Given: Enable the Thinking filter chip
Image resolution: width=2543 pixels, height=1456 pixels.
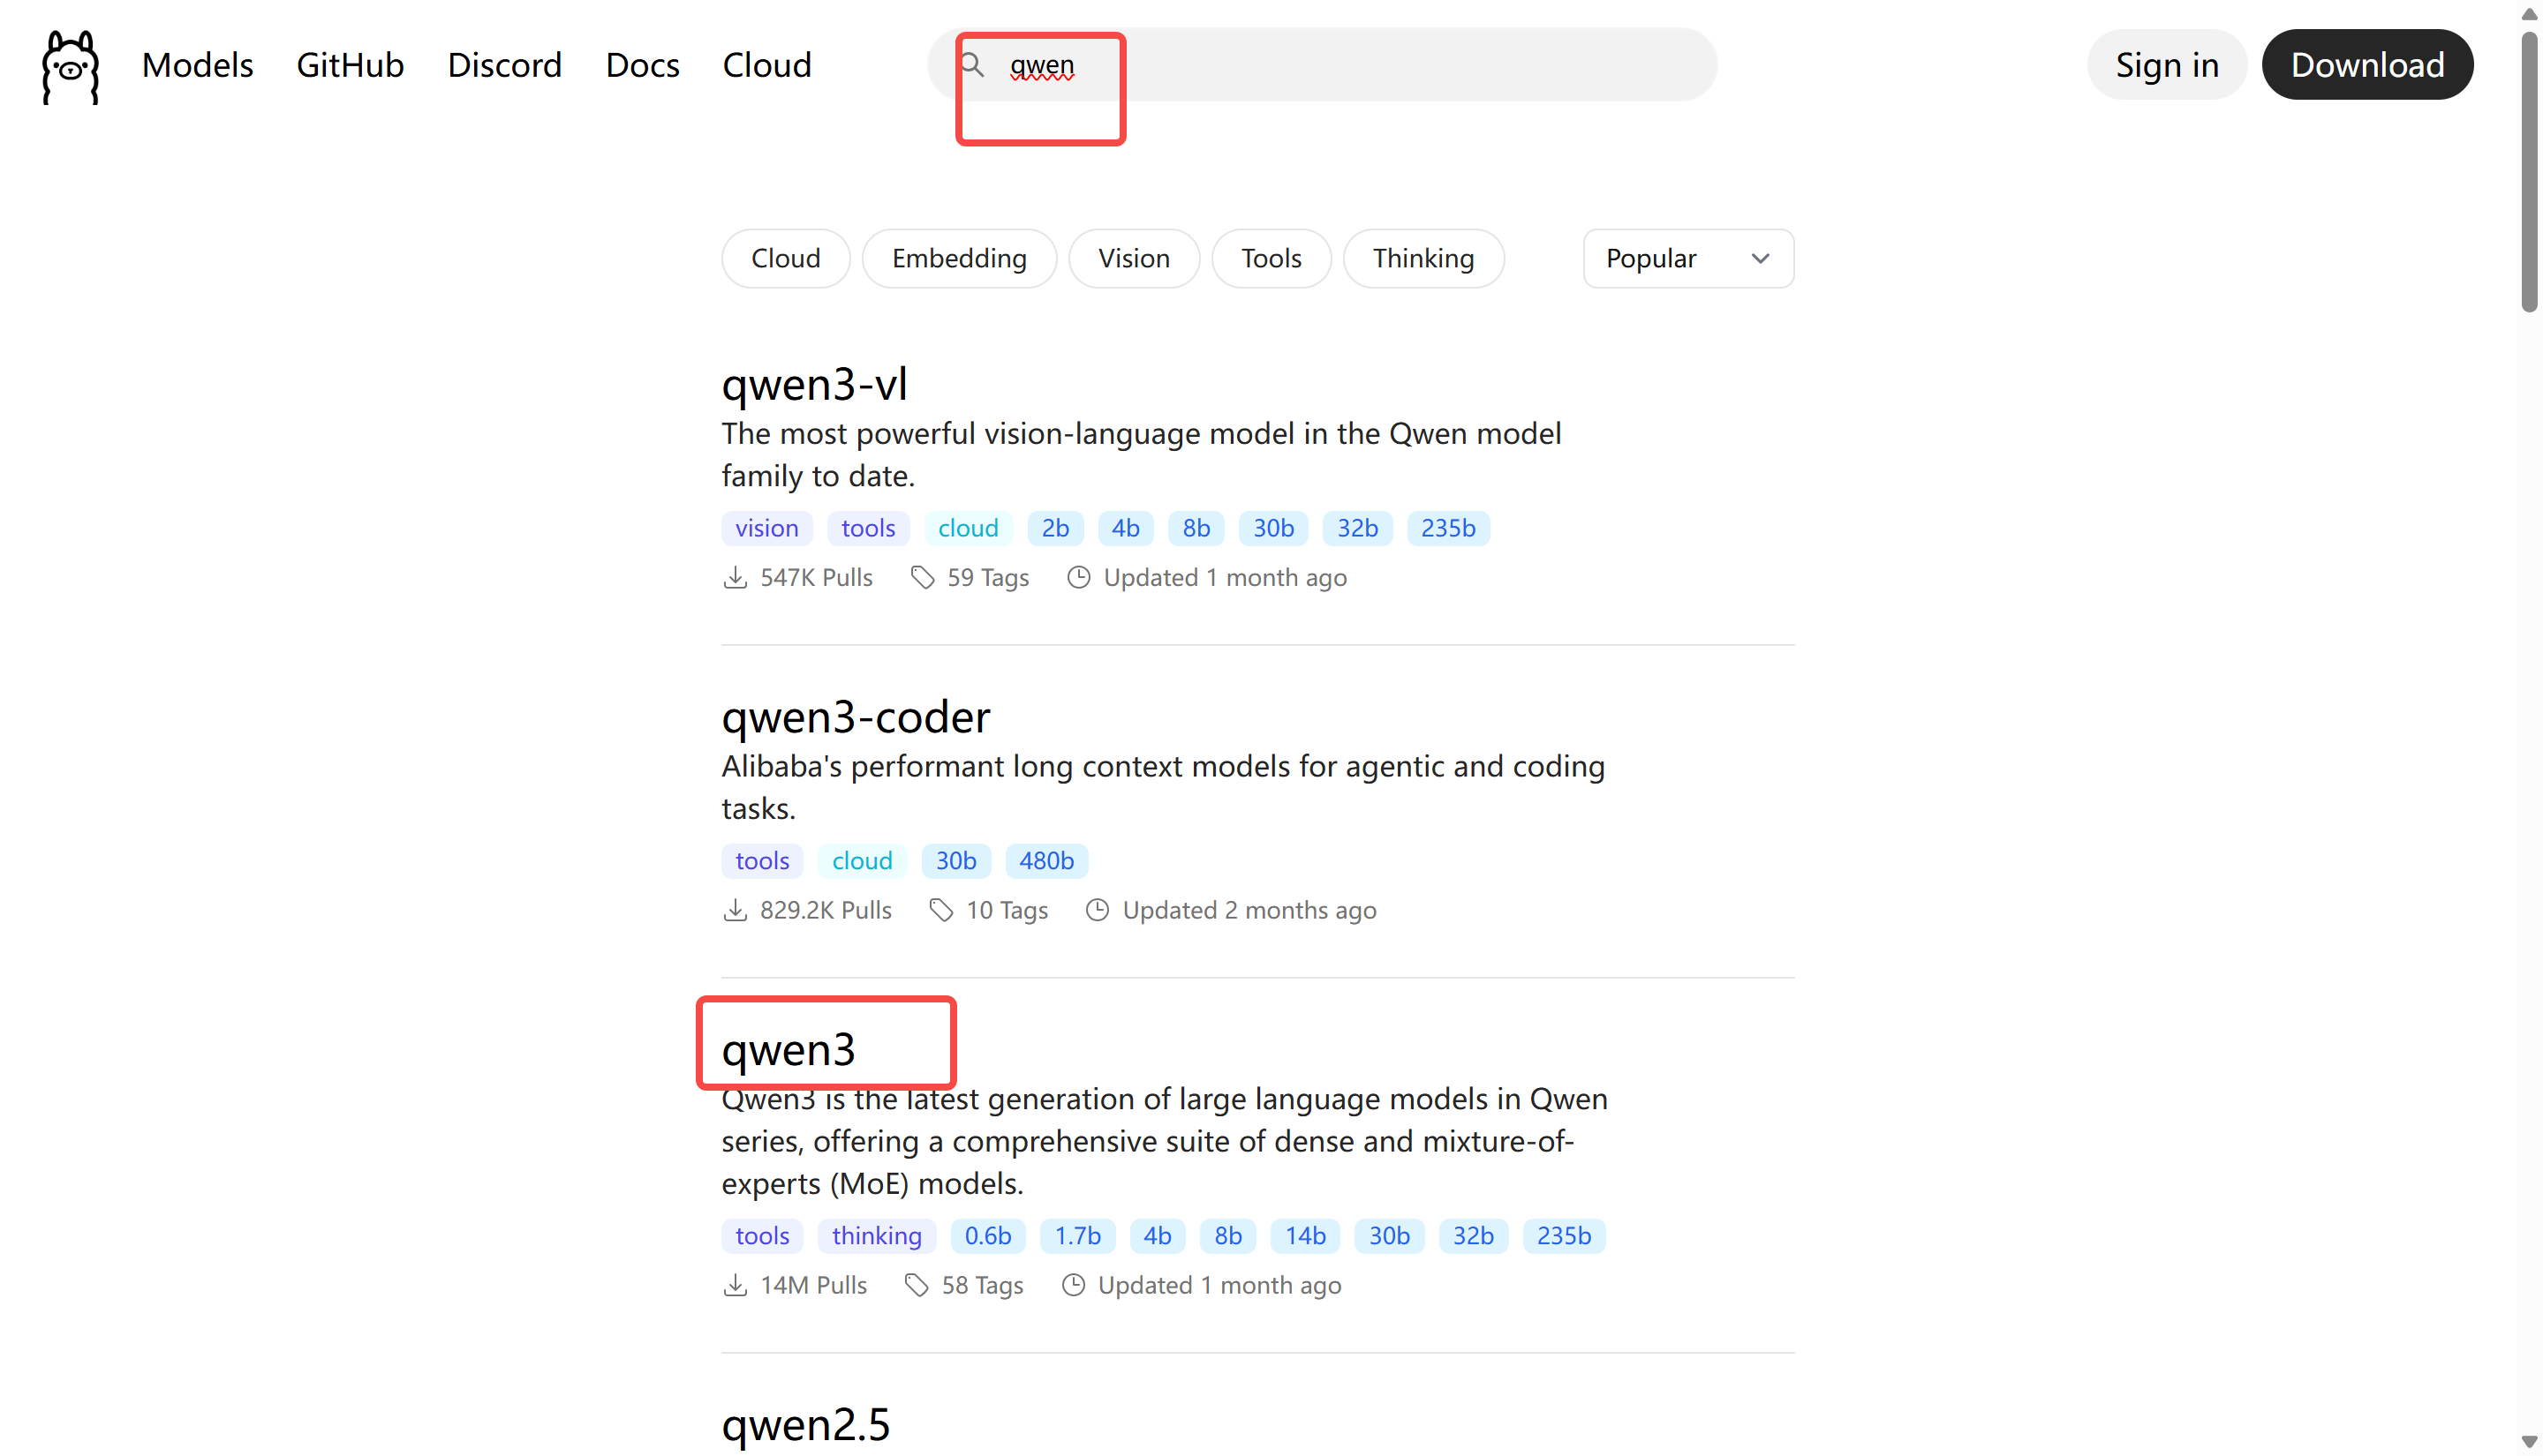Looking at the screenshot, I should pos(1422,258).
